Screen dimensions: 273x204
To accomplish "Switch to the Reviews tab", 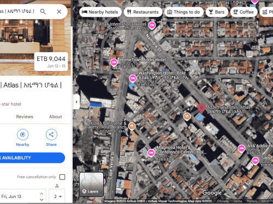I will (x=25, y=116).
